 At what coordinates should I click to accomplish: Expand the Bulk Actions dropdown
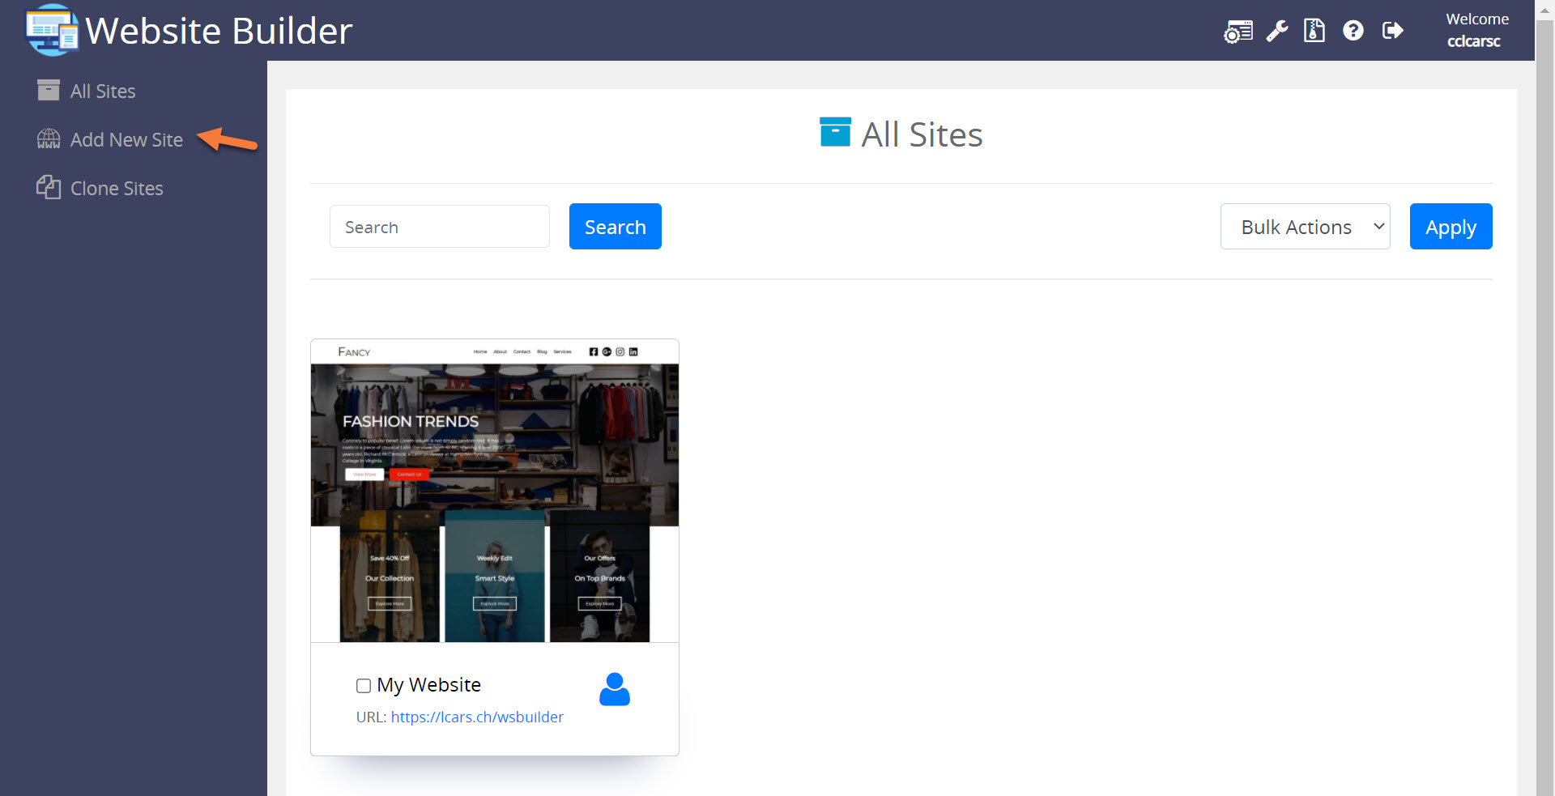pos(1305,227)
